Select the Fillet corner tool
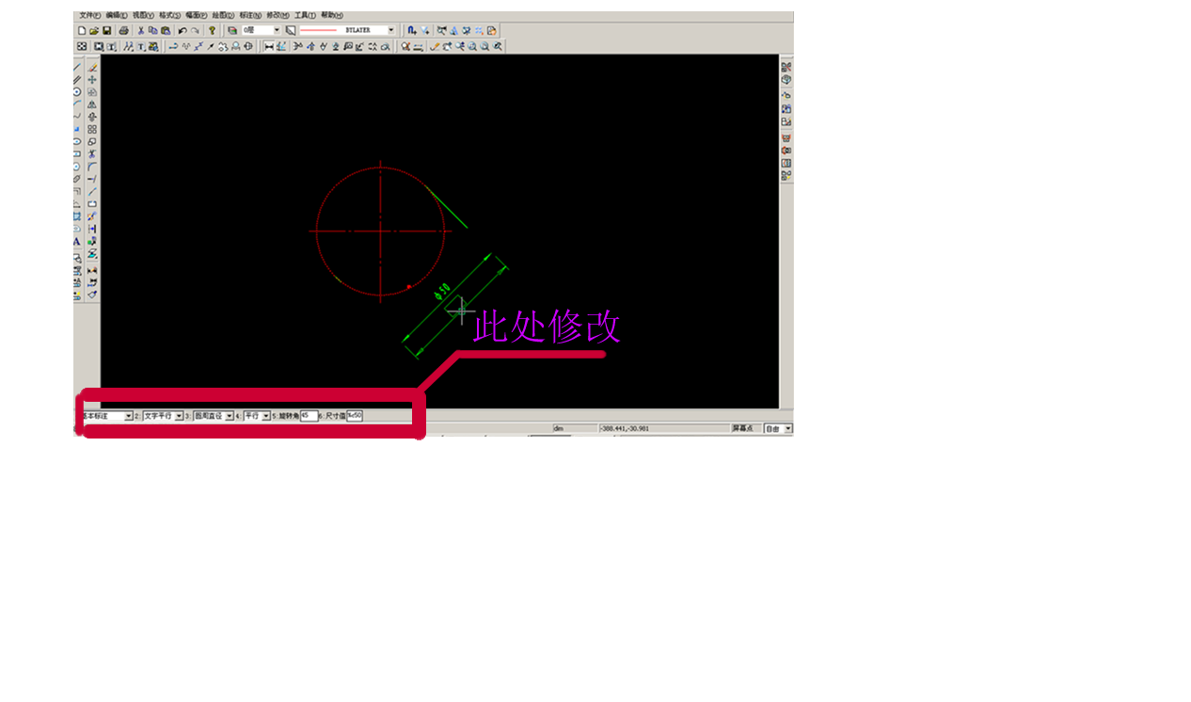 coord(92,166)
